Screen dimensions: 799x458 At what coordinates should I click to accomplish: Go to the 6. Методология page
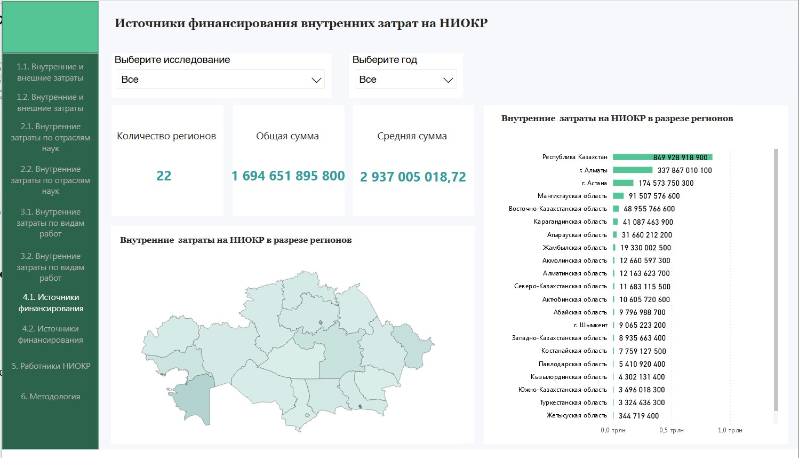[50, 397]
